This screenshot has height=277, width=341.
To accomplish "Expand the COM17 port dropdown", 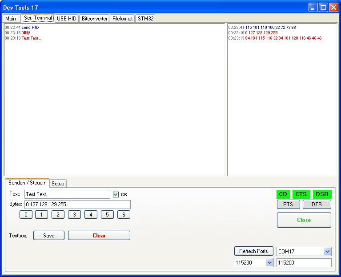I will [327, 252].
